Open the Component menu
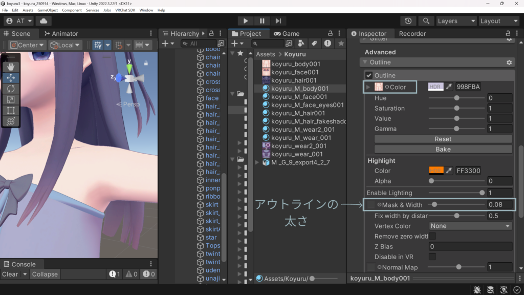524x295 pixels. [x=72, y=10]
